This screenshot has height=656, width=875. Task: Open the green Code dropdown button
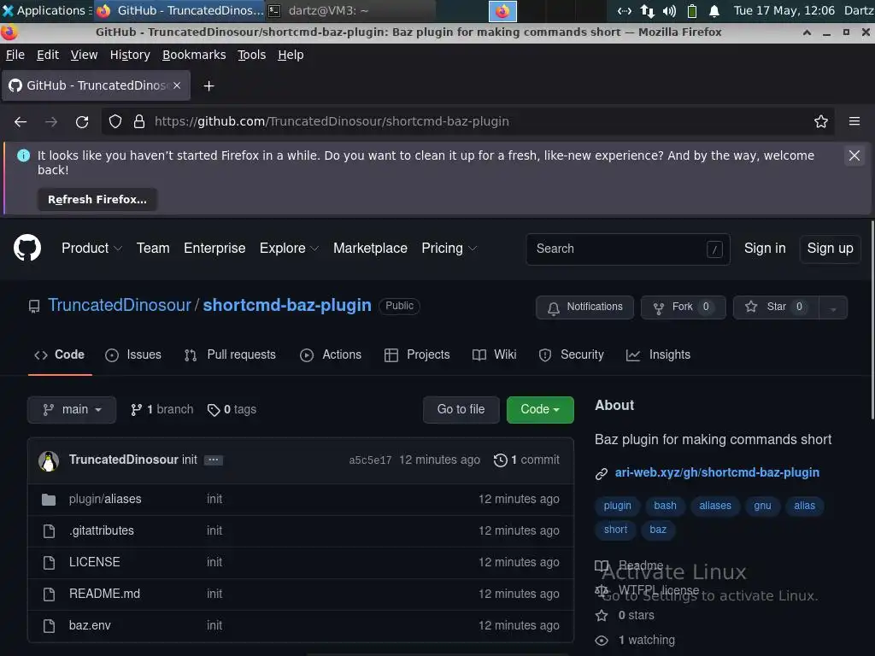point(540,410)
